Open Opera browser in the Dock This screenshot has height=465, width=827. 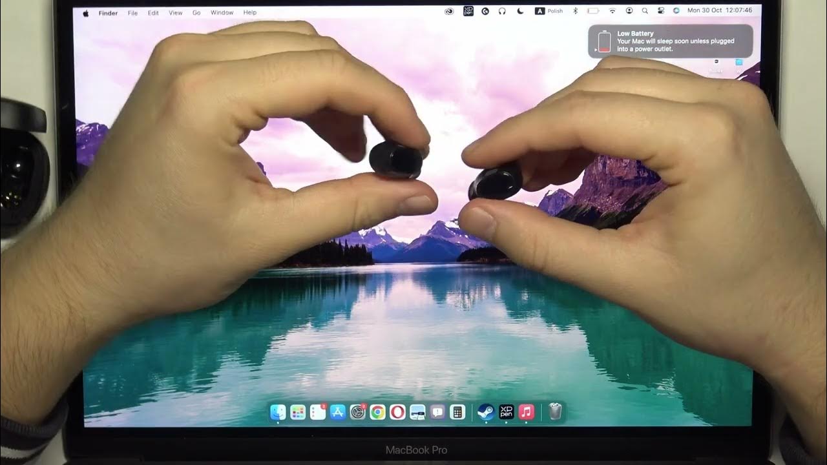[397, 412]
